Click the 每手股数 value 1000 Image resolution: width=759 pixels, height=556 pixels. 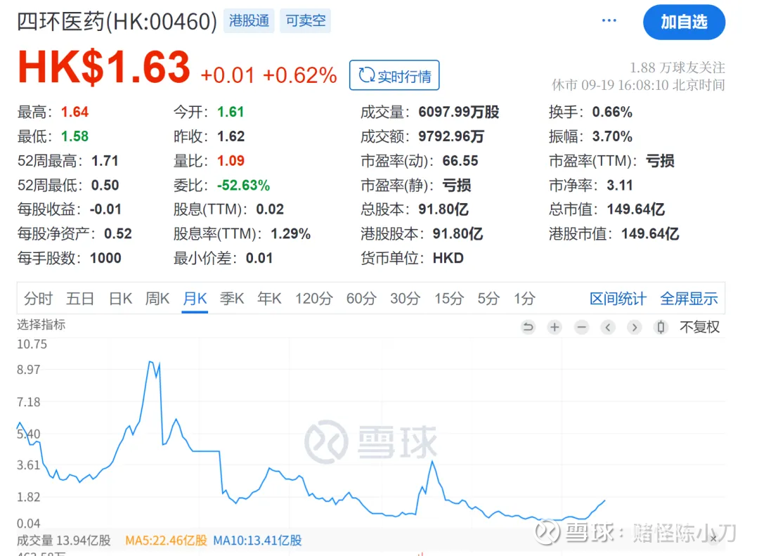(x=105, y=258)
